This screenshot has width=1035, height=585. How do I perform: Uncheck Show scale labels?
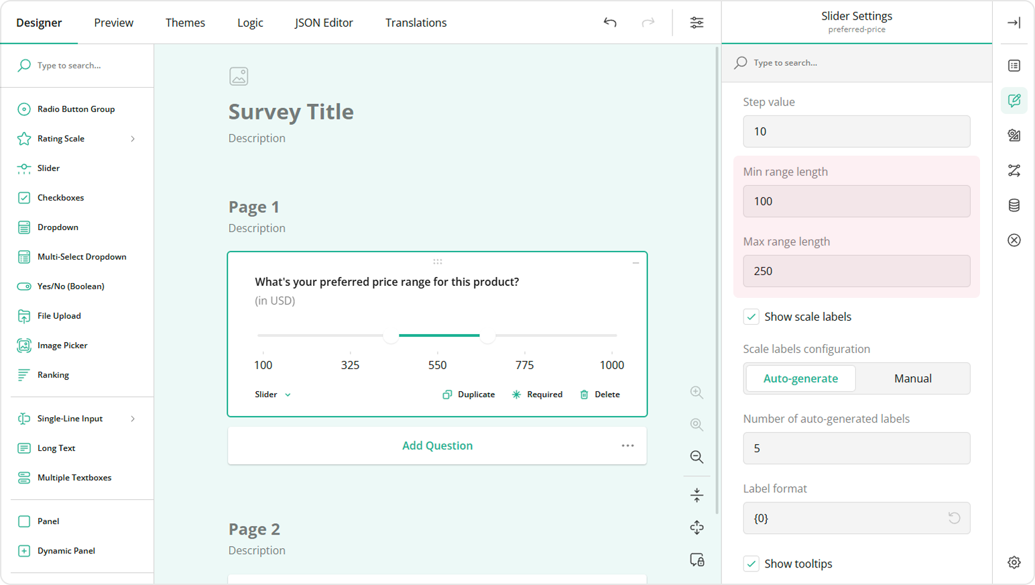coord(751,316)
